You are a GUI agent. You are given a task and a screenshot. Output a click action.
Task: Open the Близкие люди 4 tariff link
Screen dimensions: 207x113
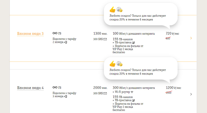(30, 88)
